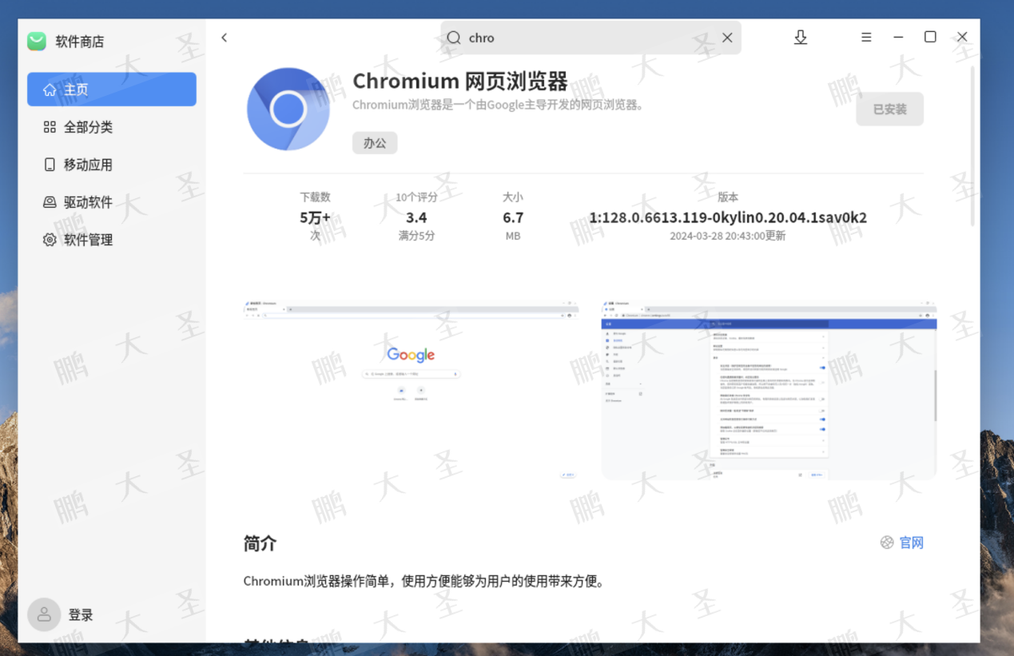This screenshot has height=656, width=1014.
Task: Open the Chromium settings screenshot thumbnail
Action: click(x=769, y=391)
